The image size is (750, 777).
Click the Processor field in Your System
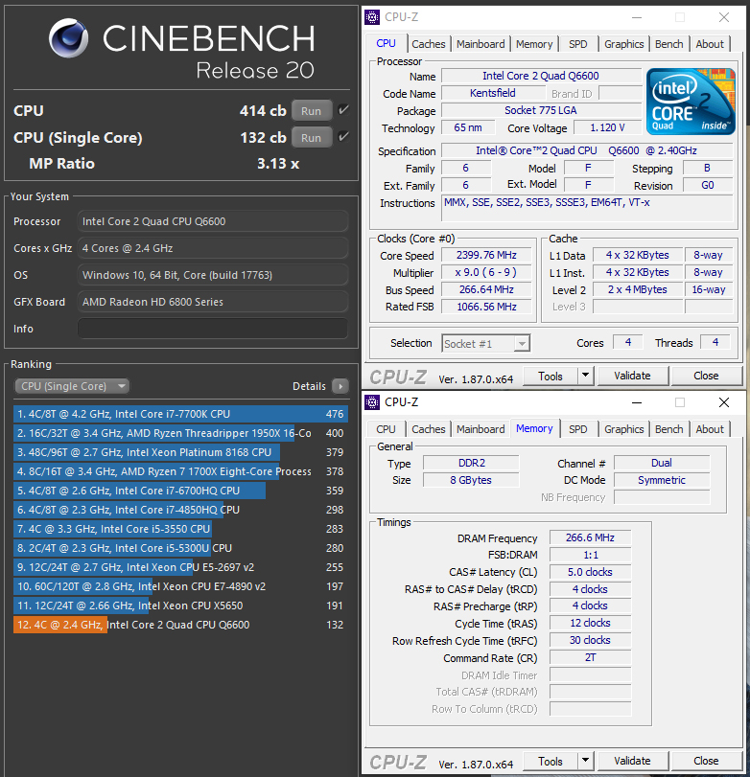click(213, 221)
